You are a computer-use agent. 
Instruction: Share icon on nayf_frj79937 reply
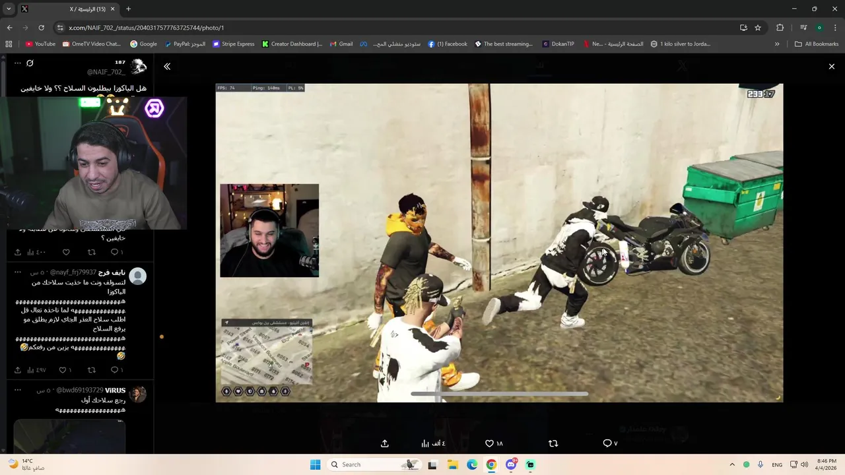[x=18, y=370]
